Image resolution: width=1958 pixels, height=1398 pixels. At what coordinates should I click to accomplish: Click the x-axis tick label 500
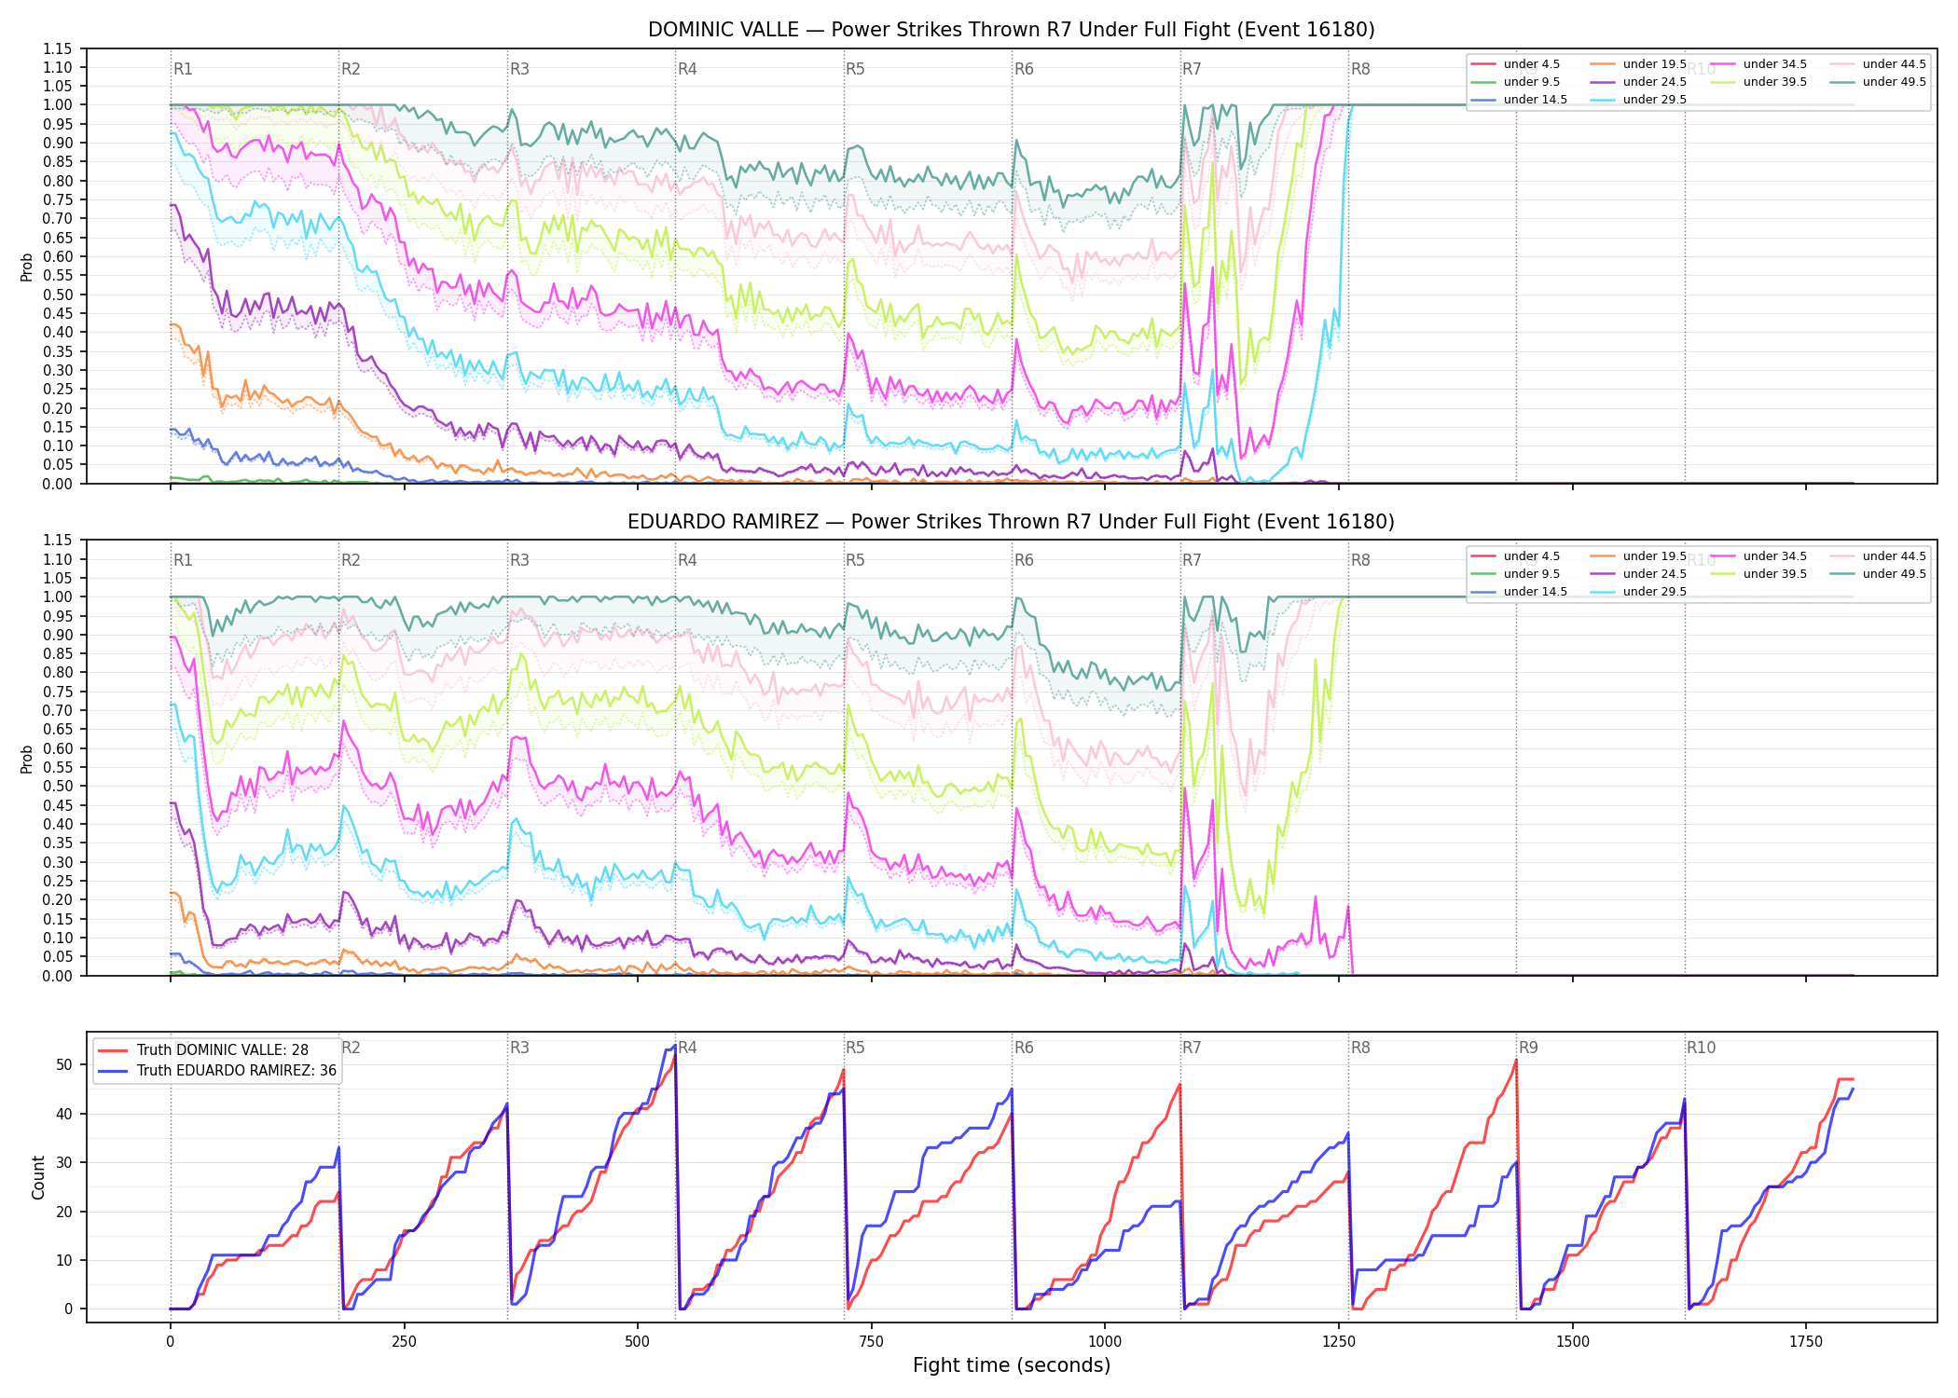638,1341
